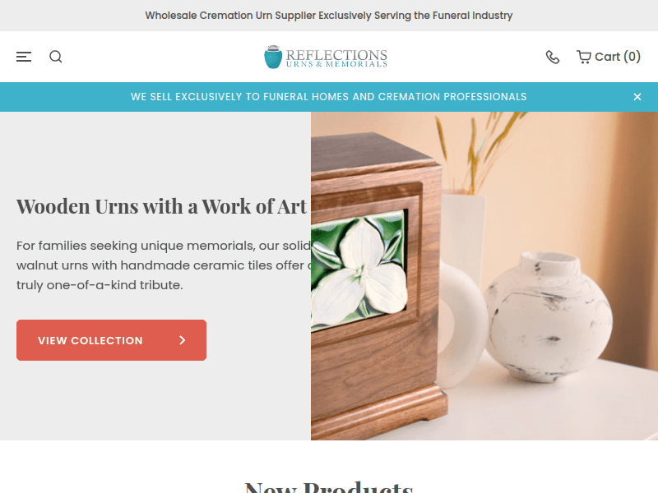The image size is (658, 493).
Task: Open the search magnifier icon
Action: pos(56,57)
